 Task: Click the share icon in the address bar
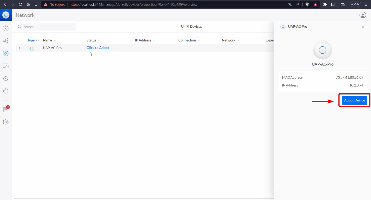point(298,4)
